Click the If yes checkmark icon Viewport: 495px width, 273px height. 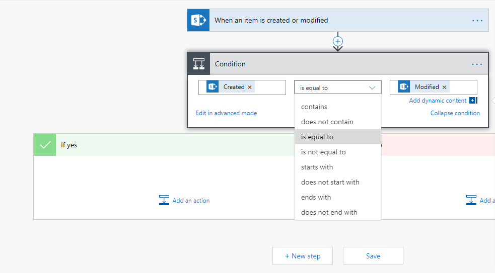(45, 145)
